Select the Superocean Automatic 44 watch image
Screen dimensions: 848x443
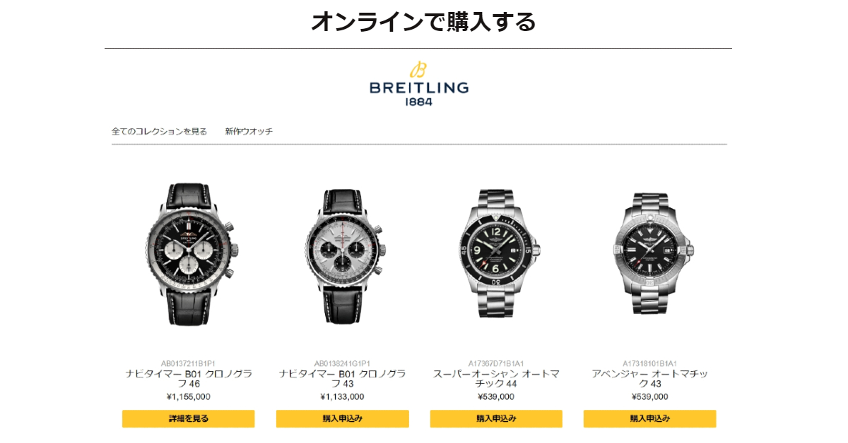pyautogui.click(x=496, y=254)
